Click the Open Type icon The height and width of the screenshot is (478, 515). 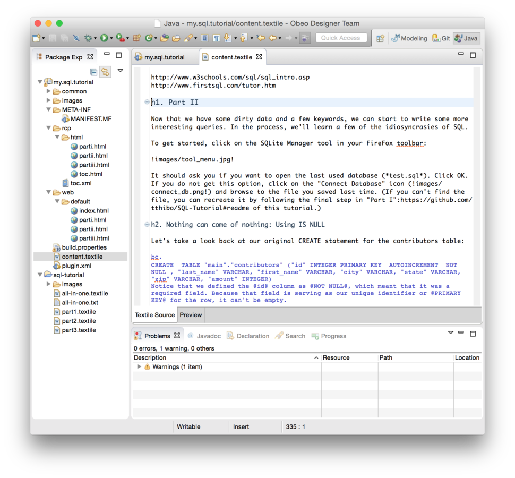click(x=165, y=38)
